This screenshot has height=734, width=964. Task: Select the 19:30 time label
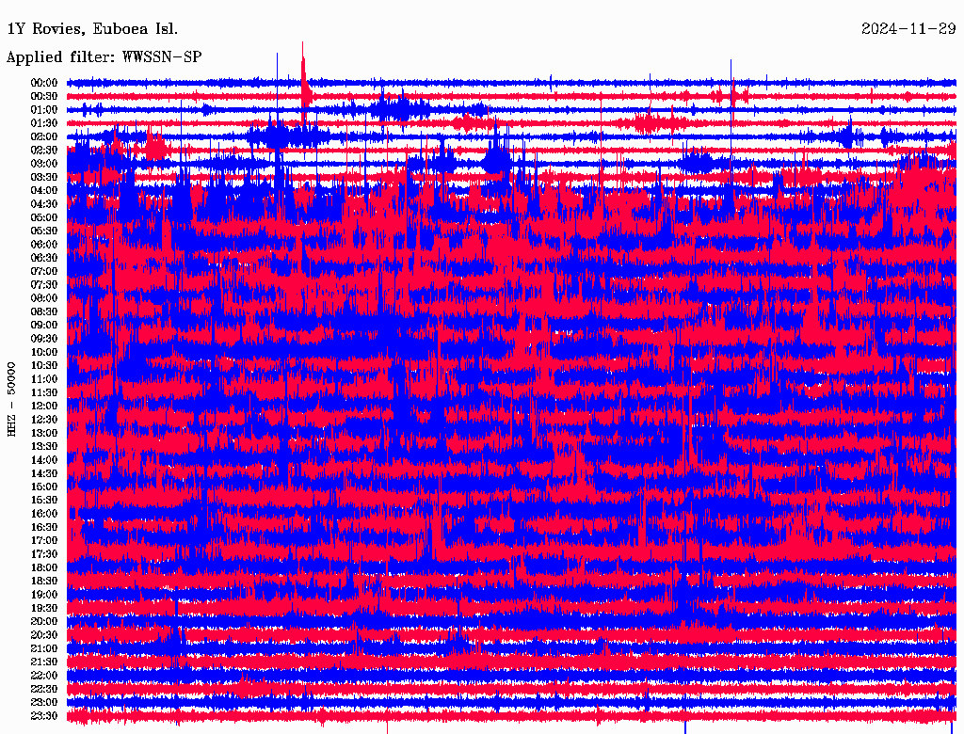pos(43,609)
